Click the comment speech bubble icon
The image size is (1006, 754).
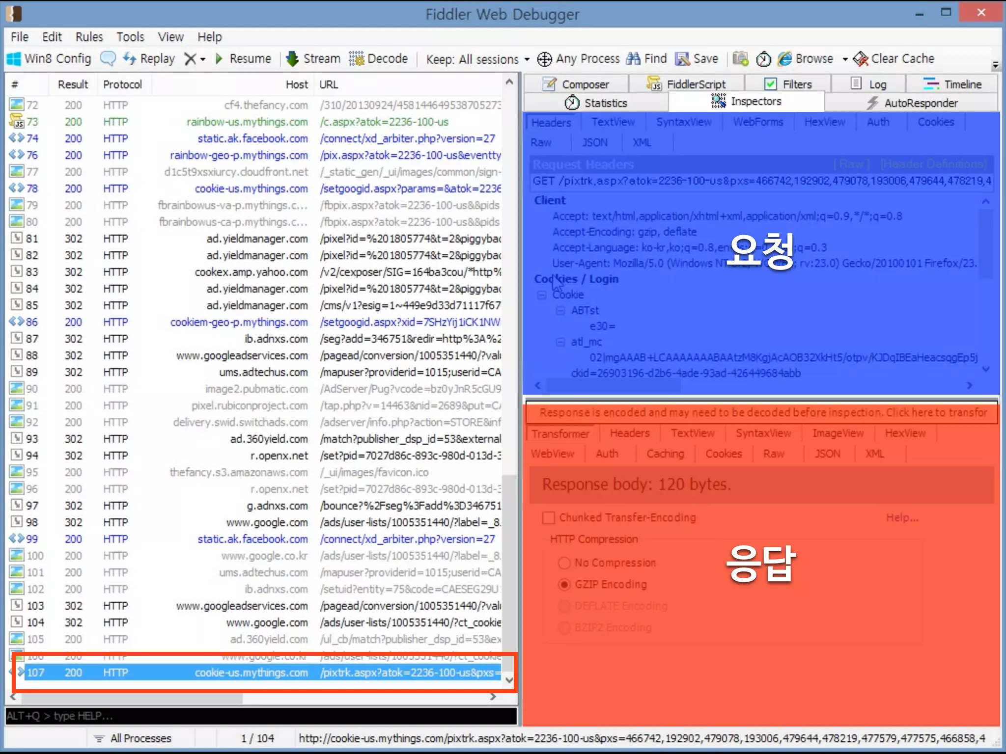click(x=108, y=59)
